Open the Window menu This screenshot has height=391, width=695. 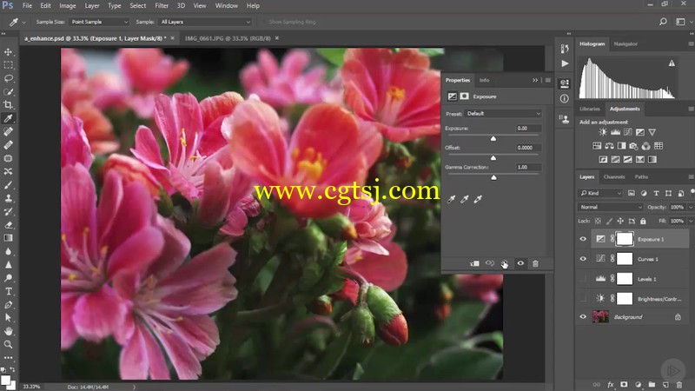pos(227,6)
